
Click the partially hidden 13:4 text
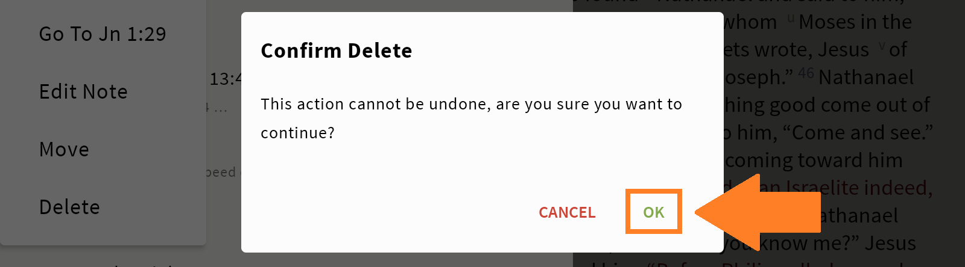pos(225,79)
